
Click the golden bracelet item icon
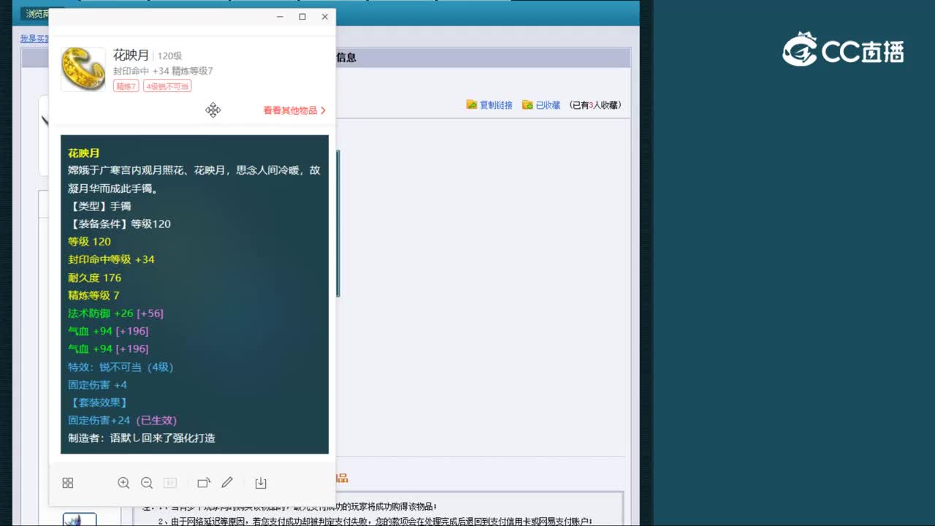tap(83, 69)
